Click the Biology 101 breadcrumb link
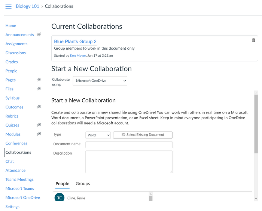262x211 pixels. point(27,6)
